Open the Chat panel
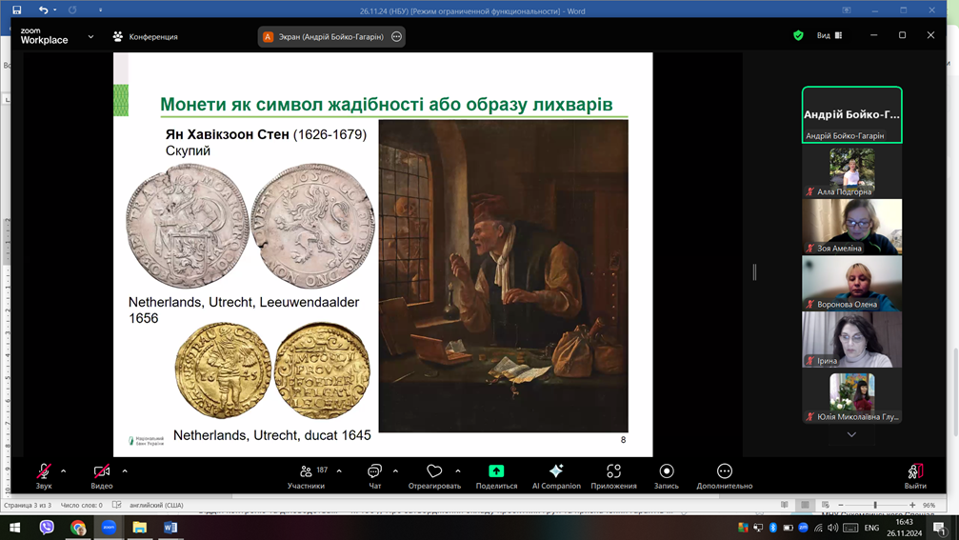The height and width of the screenshot is (540, 959). 374,471
